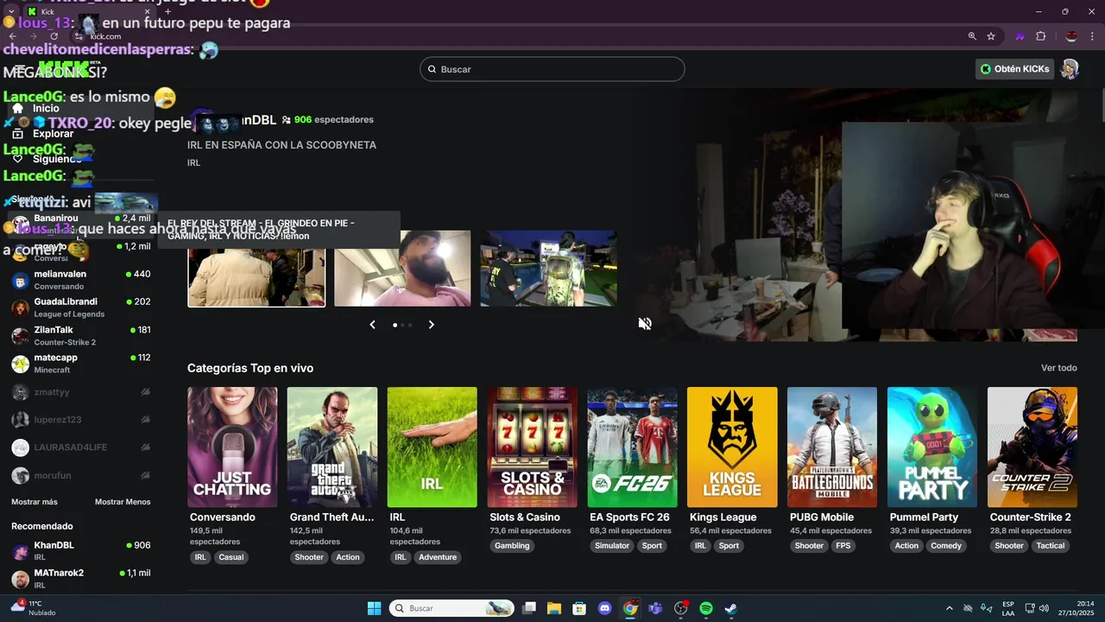
Task: Open Microsoft Teams from the taskbar
Action: (x=655, y=608)
